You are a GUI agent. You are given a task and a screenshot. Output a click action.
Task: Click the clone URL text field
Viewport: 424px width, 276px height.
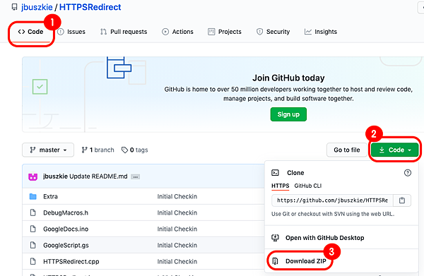pyautogui.click(x=332, y=200)
